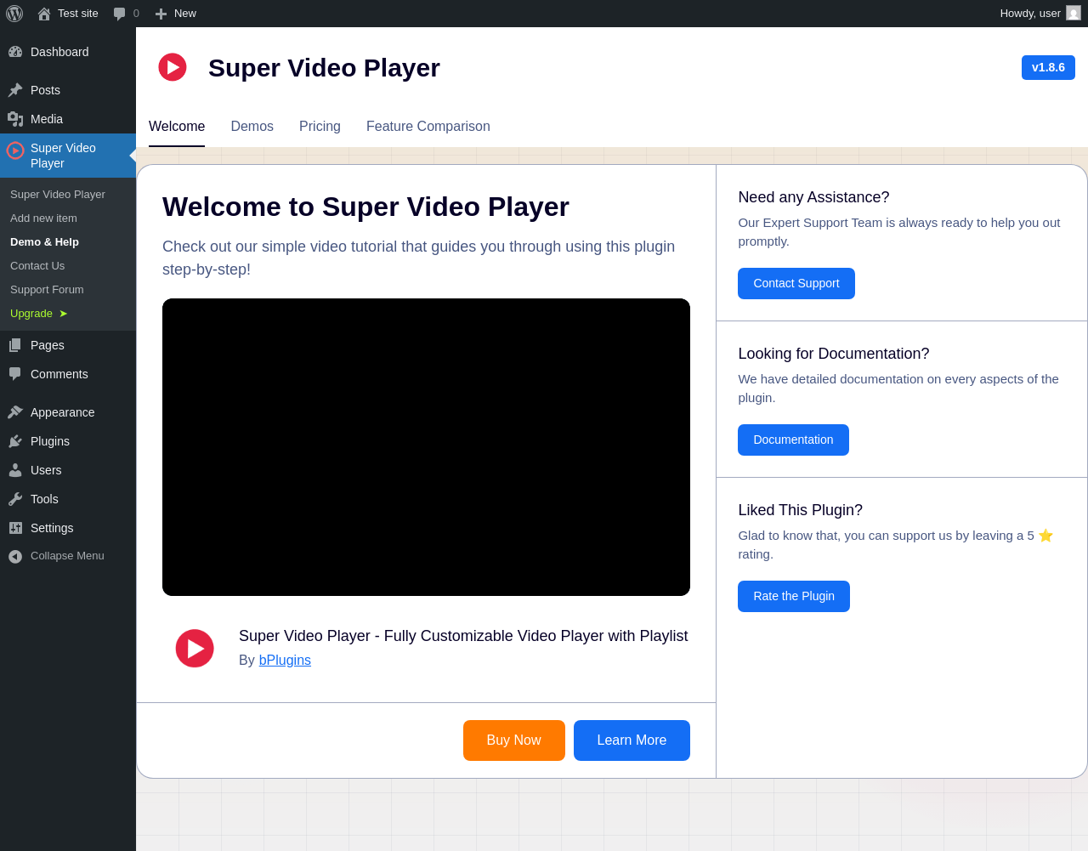
Task: Open the Users menu item
Action: coord(46,470)
